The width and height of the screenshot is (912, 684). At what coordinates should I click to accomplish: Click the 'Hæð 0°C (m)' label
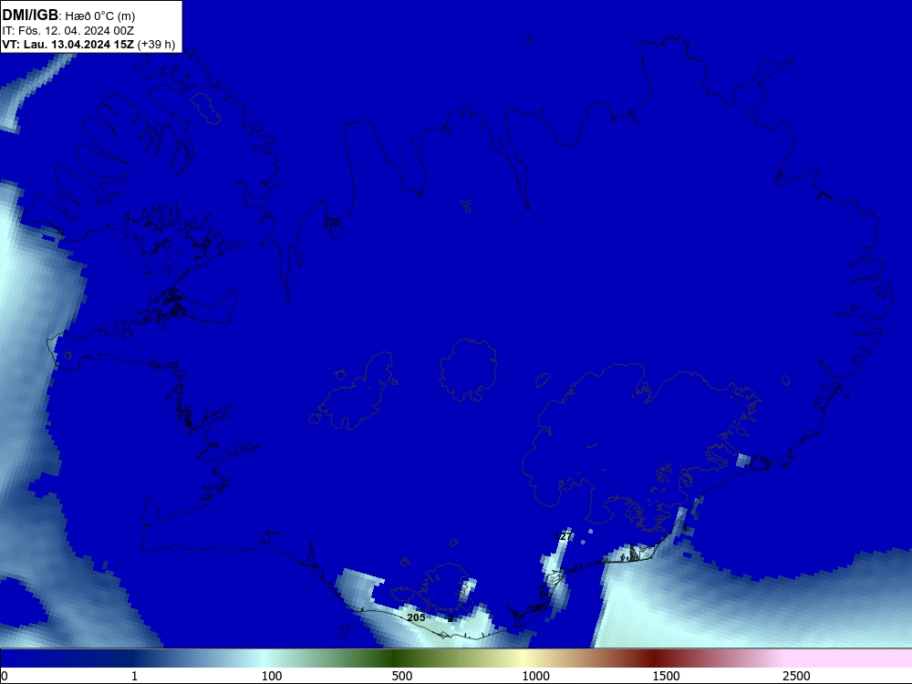pos(100,16)
